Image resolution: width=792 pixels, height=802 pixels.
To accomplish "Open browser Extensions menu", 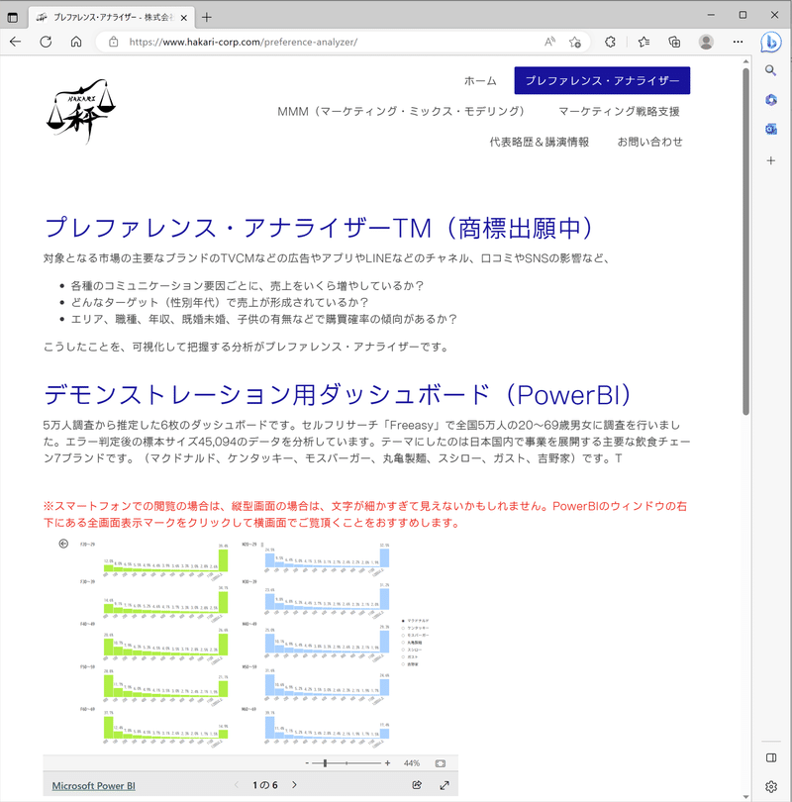I will point(610,42).
